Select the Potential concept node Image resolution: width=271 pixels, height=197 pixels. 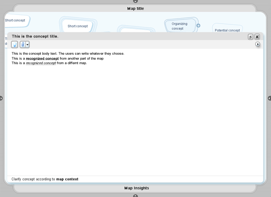pos(227,30)
